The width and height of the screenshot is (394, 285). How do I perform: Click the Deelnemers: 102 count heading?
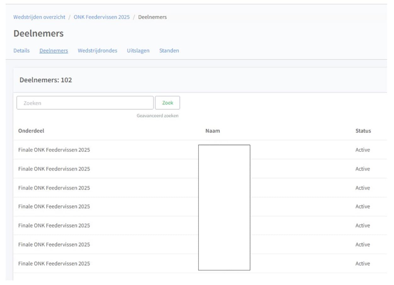click(46, 80)
